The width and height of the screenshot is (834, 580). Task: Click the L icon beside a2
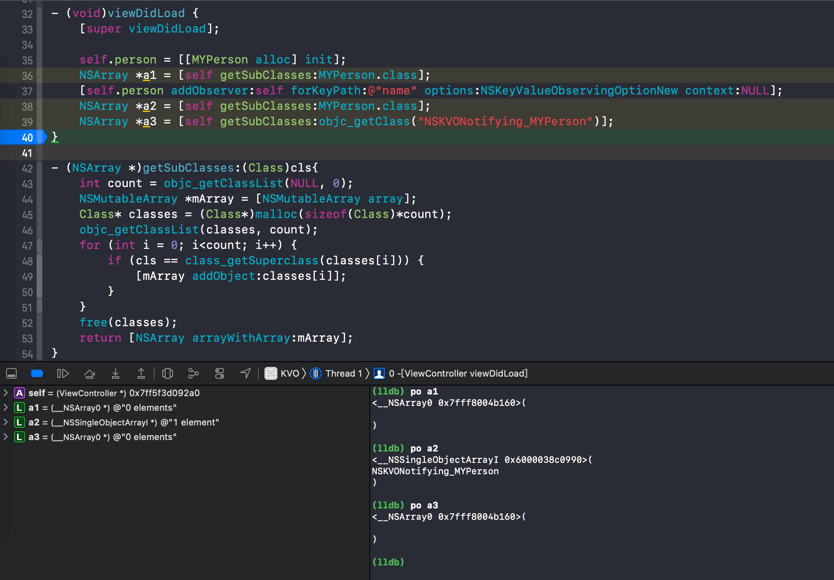click(x=19, y=422)
